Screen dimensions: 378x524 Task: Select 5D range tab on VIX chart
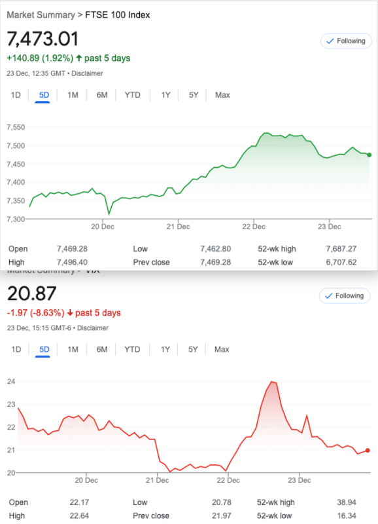44,350
